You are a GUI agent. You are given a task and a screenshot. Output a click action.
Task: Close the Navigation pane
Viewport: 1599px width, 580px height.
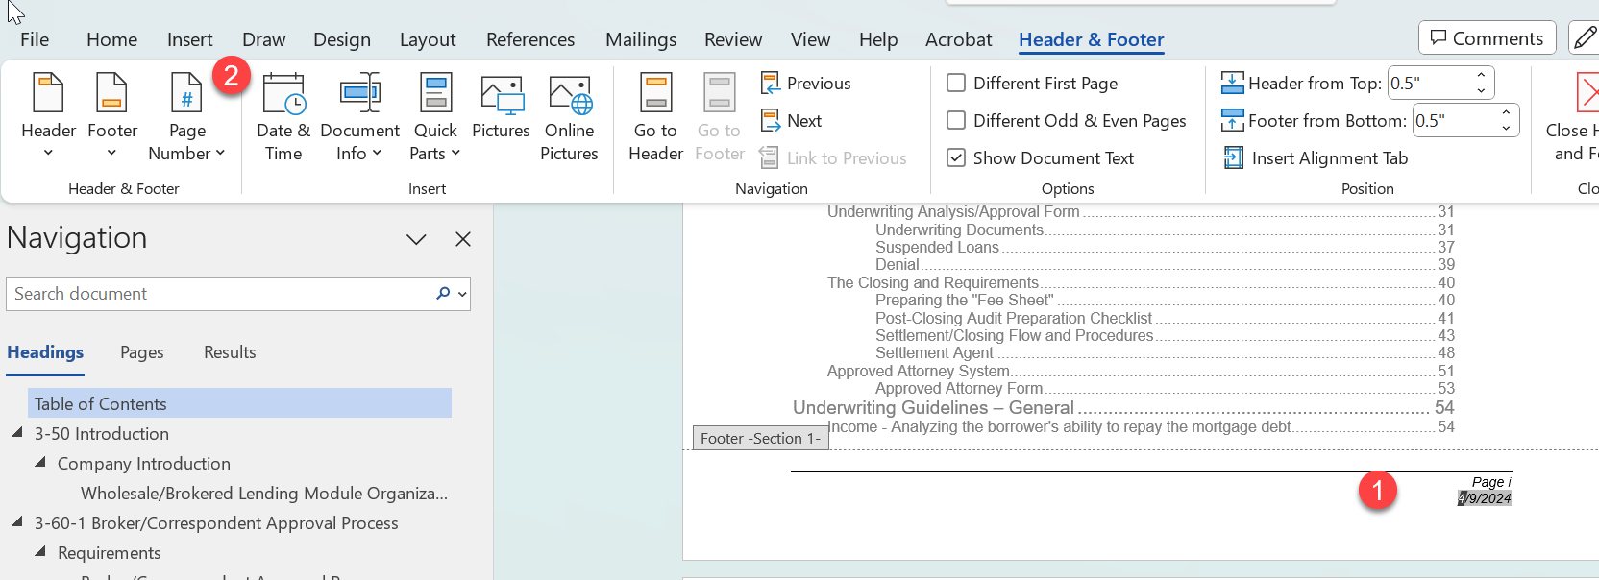click(x=463, y=239)
